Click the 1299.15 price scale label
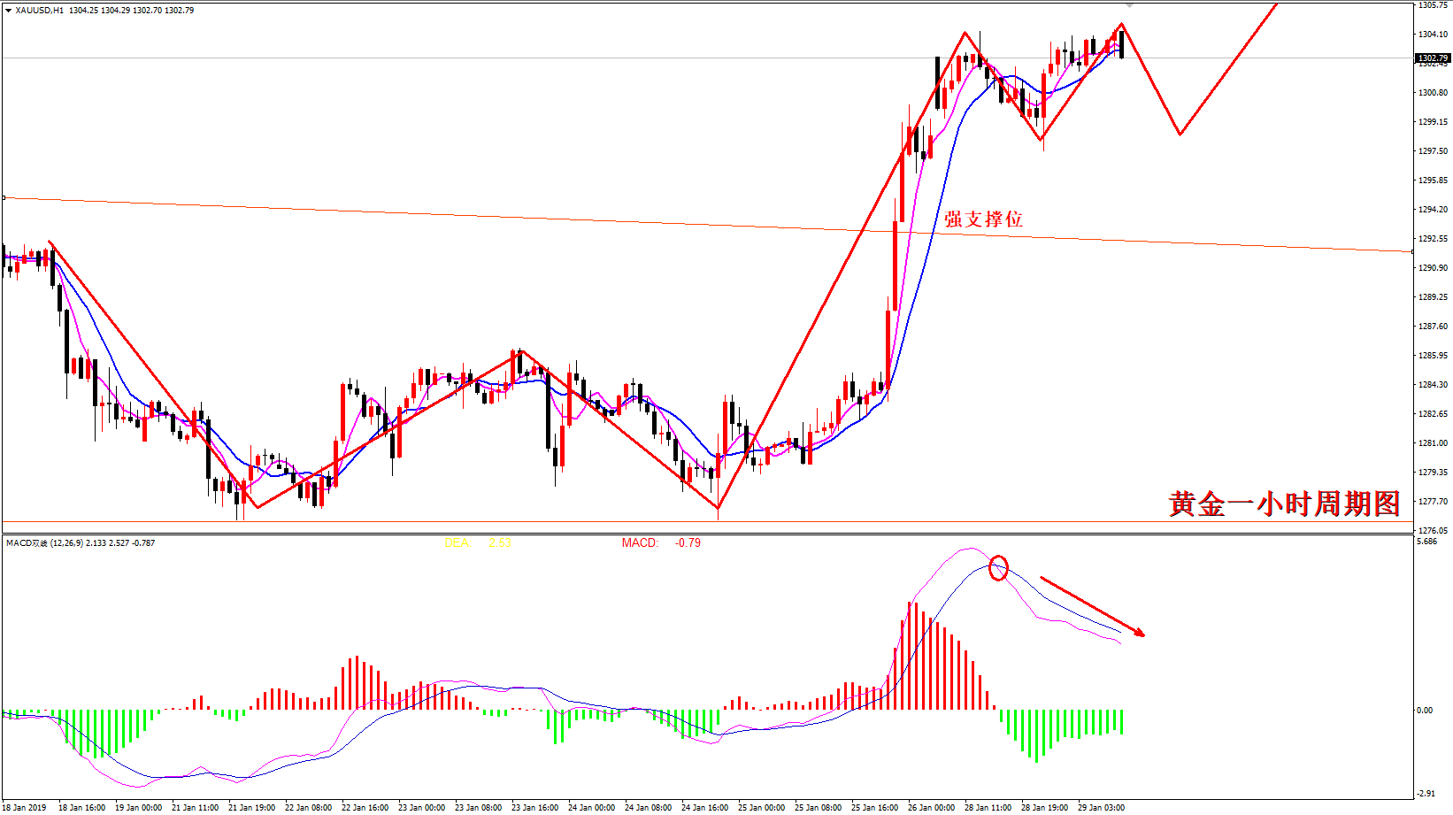Viewport: 1453px width, 815px height. (x=1434, y=122)
